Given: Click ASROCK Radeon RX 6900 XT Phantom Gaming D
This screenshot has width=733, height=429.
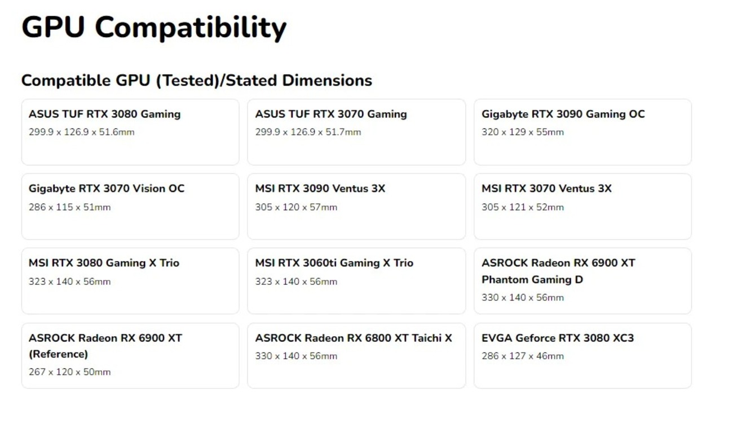Looking at the screenshot, I should pyautogui.click(x=558, y=271).
